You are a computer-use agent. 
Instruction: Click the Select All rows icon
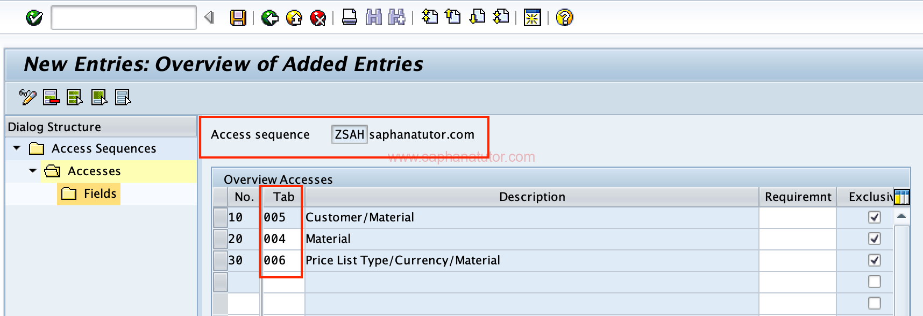click(x=75, y=98)
